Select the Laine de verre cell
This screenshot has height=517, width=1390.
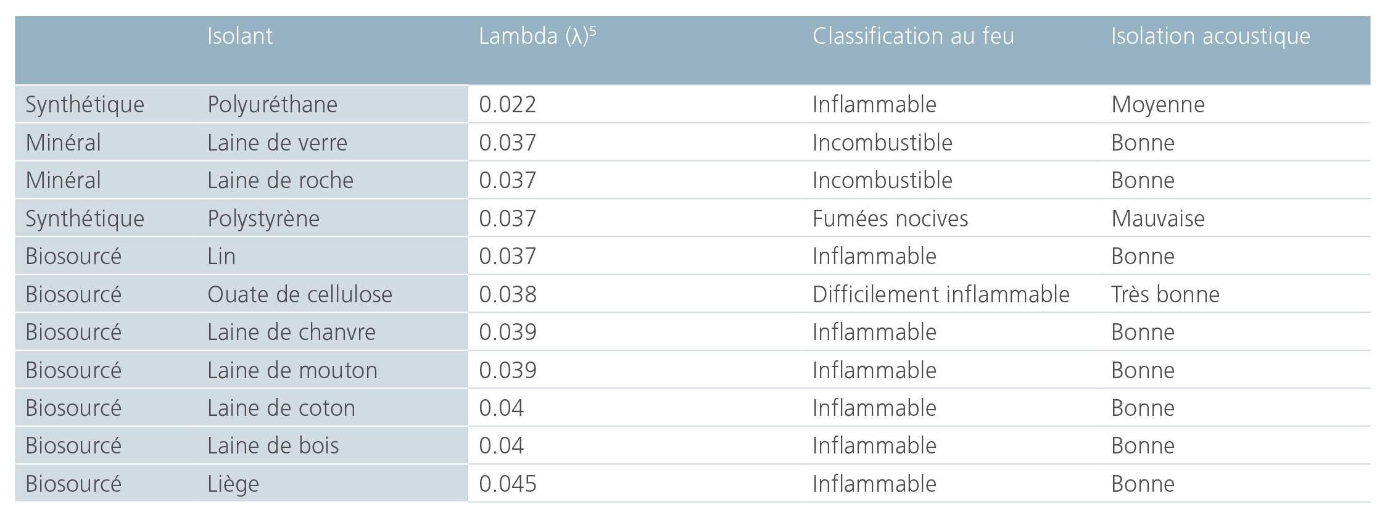[277, 143]
